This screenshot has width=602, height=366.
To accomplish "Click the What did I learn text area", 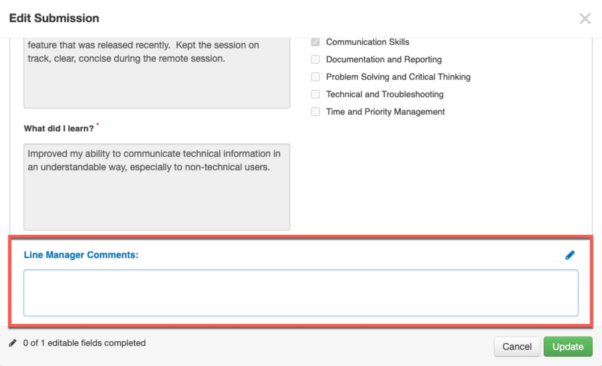I will (157, 187).
